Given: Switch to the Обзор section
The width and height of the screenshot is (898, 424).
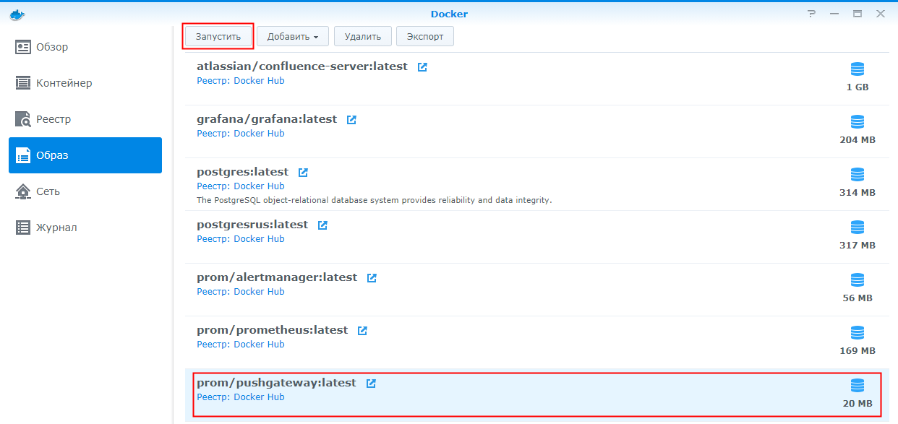Looking at the screenshot, I should click(52, 47).
